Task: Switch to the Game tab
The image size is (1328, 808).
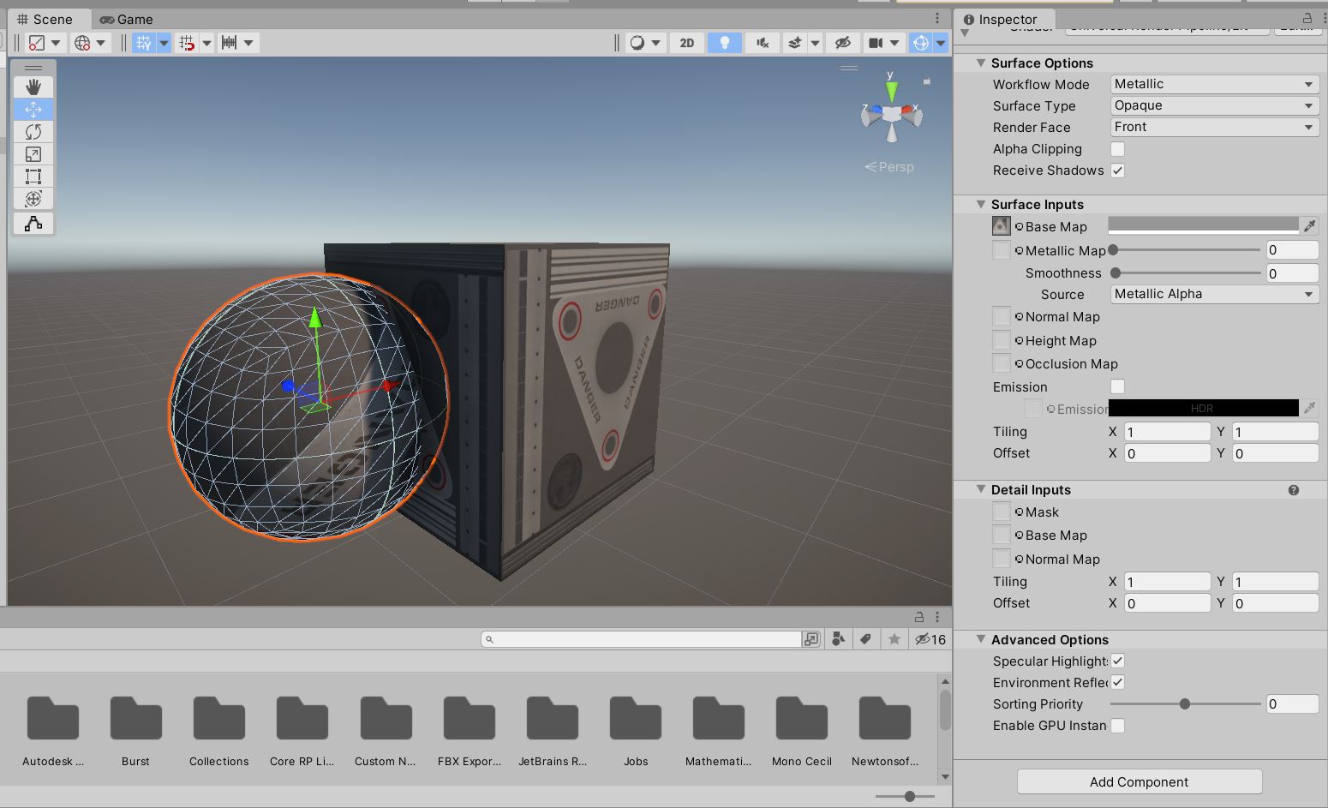Action: click(128, 19)
